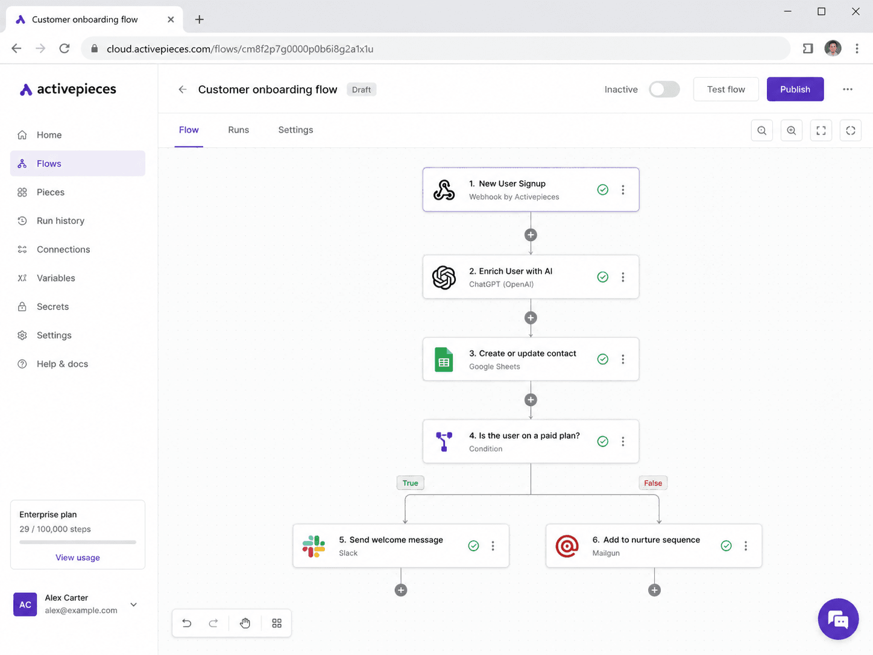Image resolution: width=873 pixels, height=655 pixels.
Task: Click the browser address bar URL
Action: (240, 49)
